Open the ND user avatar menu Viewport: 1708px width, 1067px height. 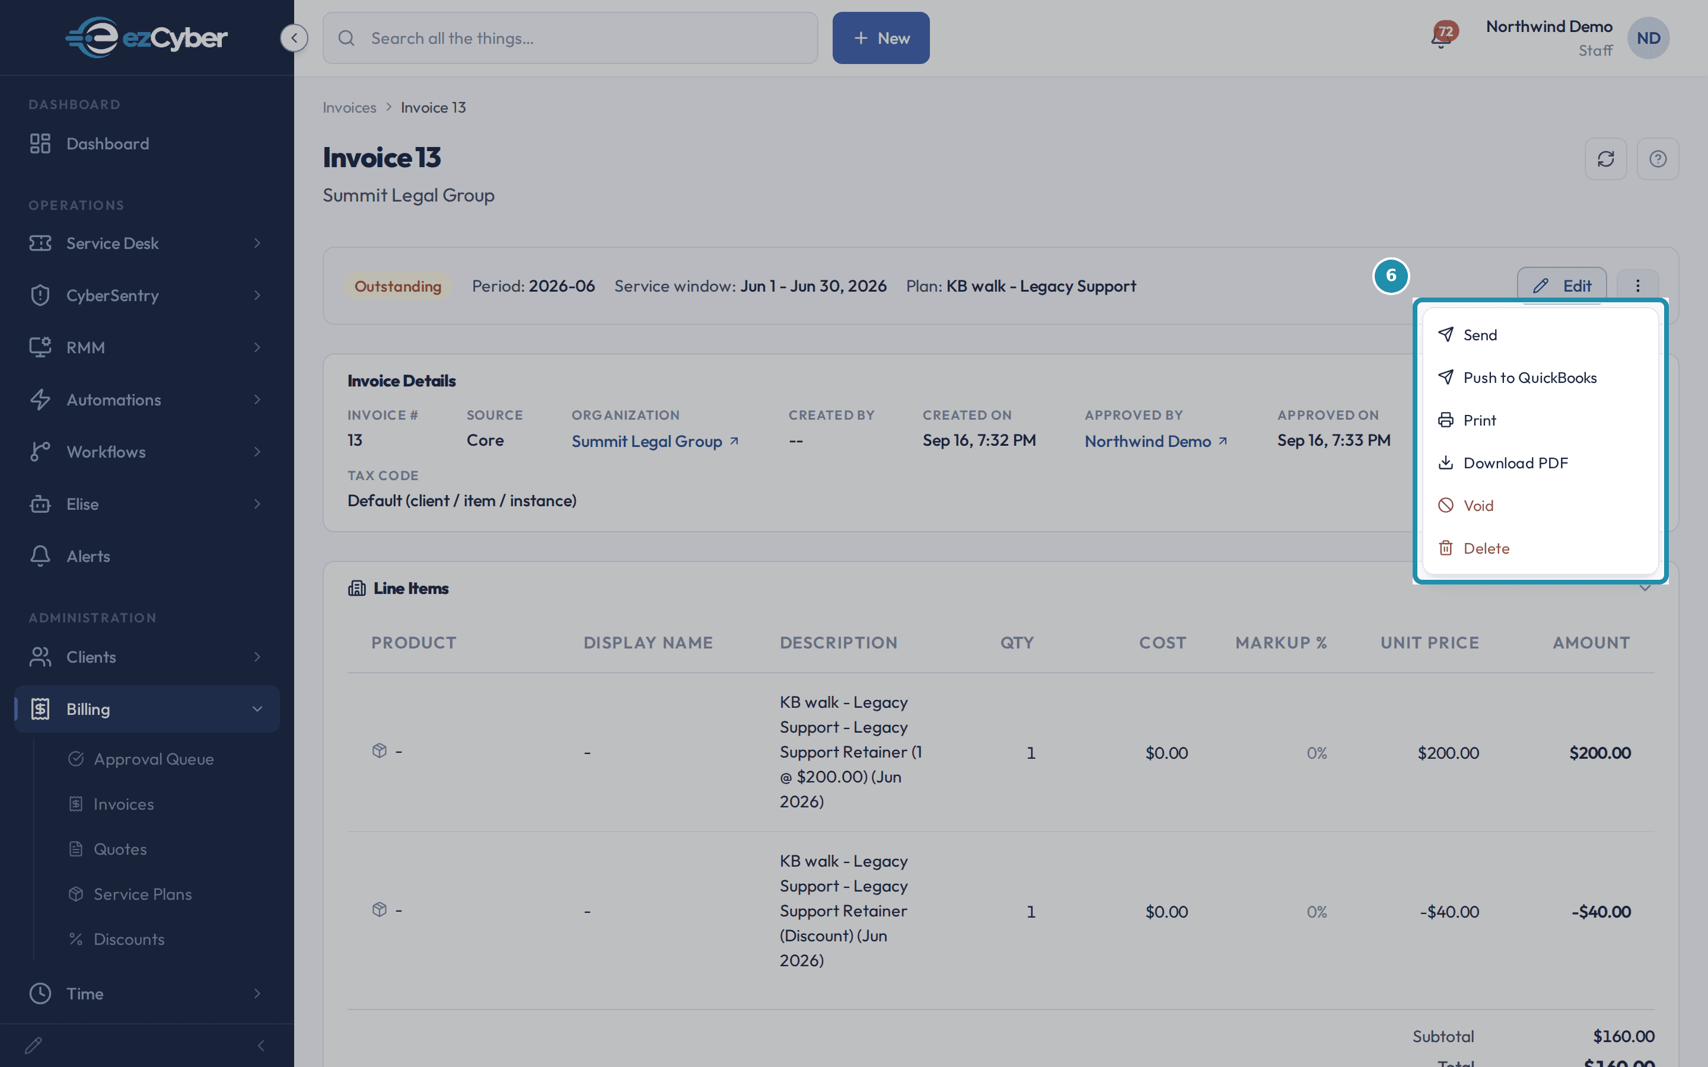pyautogui.click(x=1648, y=38)
